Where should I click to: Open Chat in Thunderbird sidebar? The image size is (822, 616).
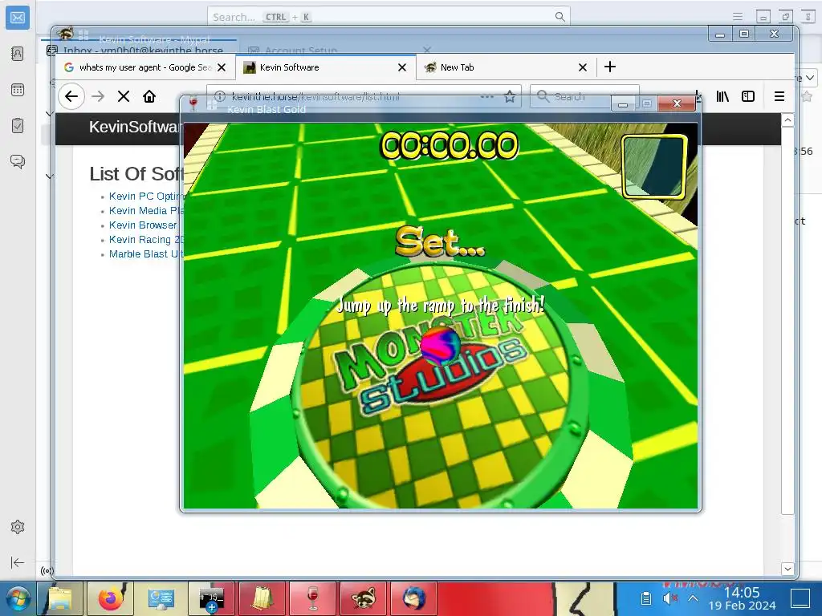(18, 161)
